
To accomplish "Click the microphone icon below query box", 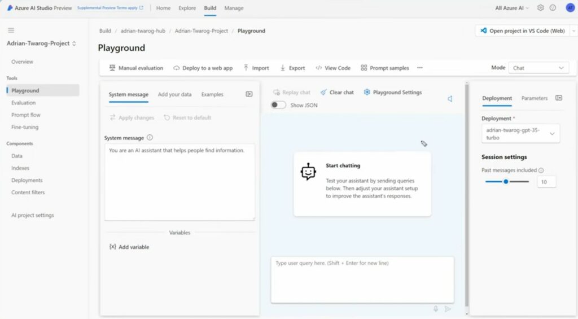I will tap(436, 309).
